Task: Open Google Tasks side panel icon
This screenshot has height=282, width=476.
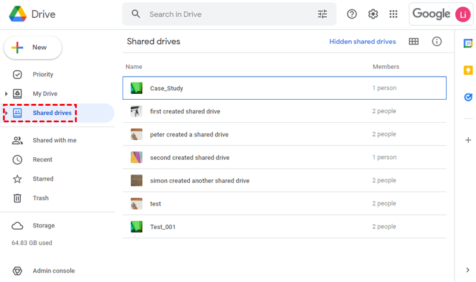Action: [x=468, y=97]
